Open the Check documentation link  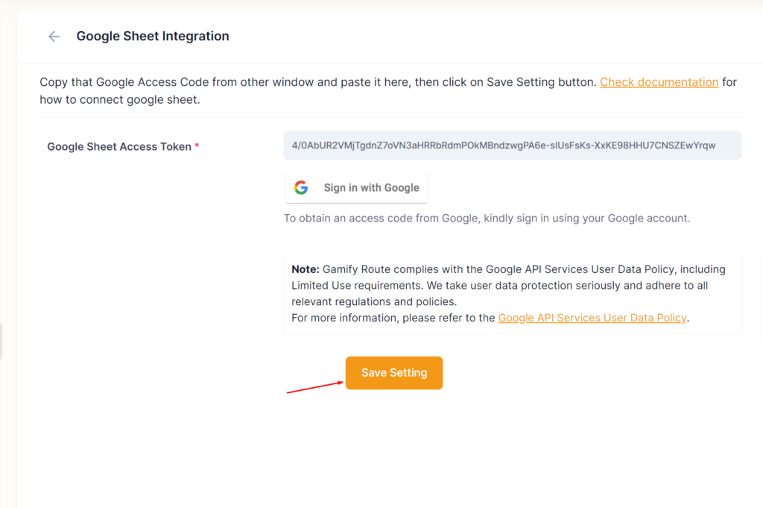659,82
